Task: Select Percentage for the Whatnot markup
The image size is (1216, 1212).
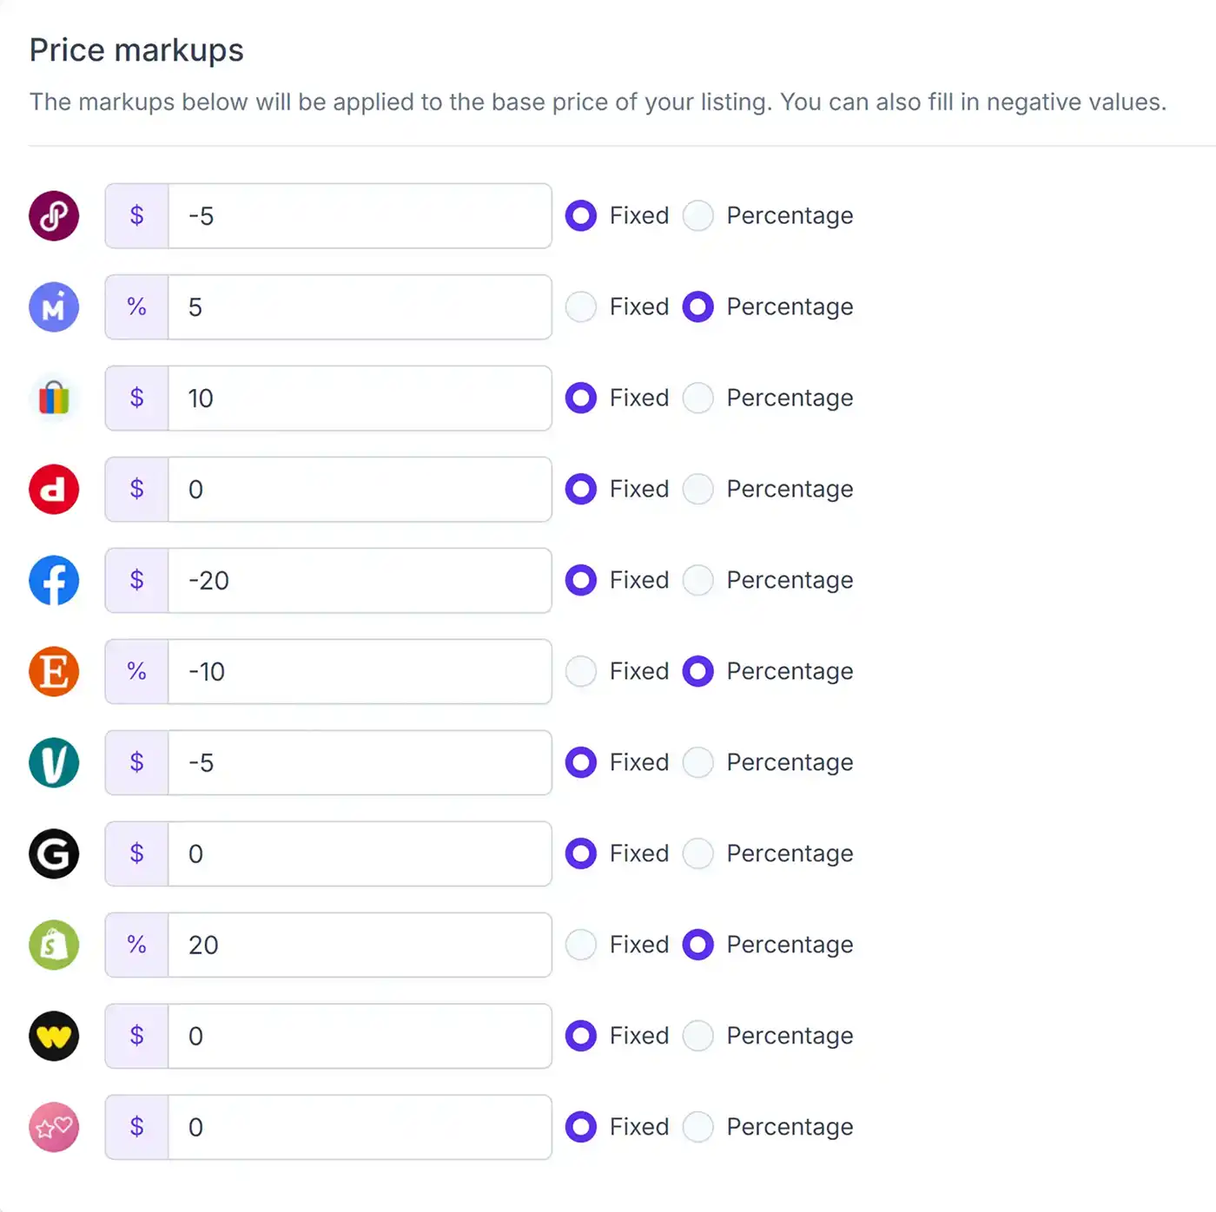Action: [x=697, y=1036]
